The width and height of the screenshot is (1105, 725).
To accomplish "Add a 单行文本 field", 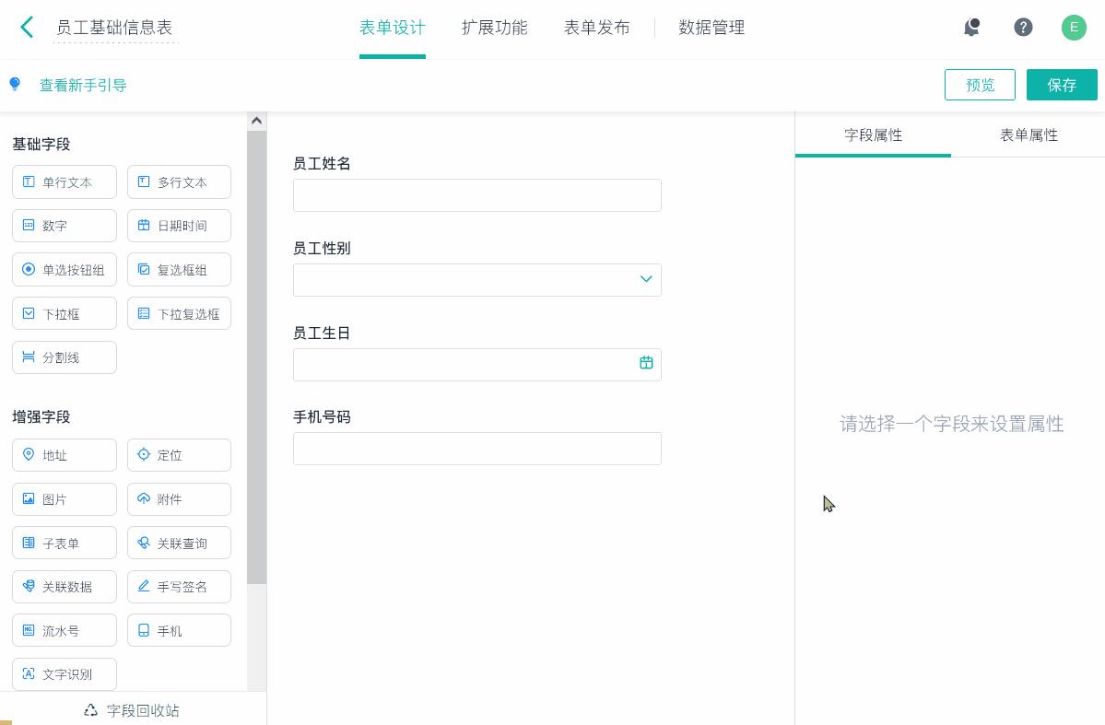I will 65,181.
